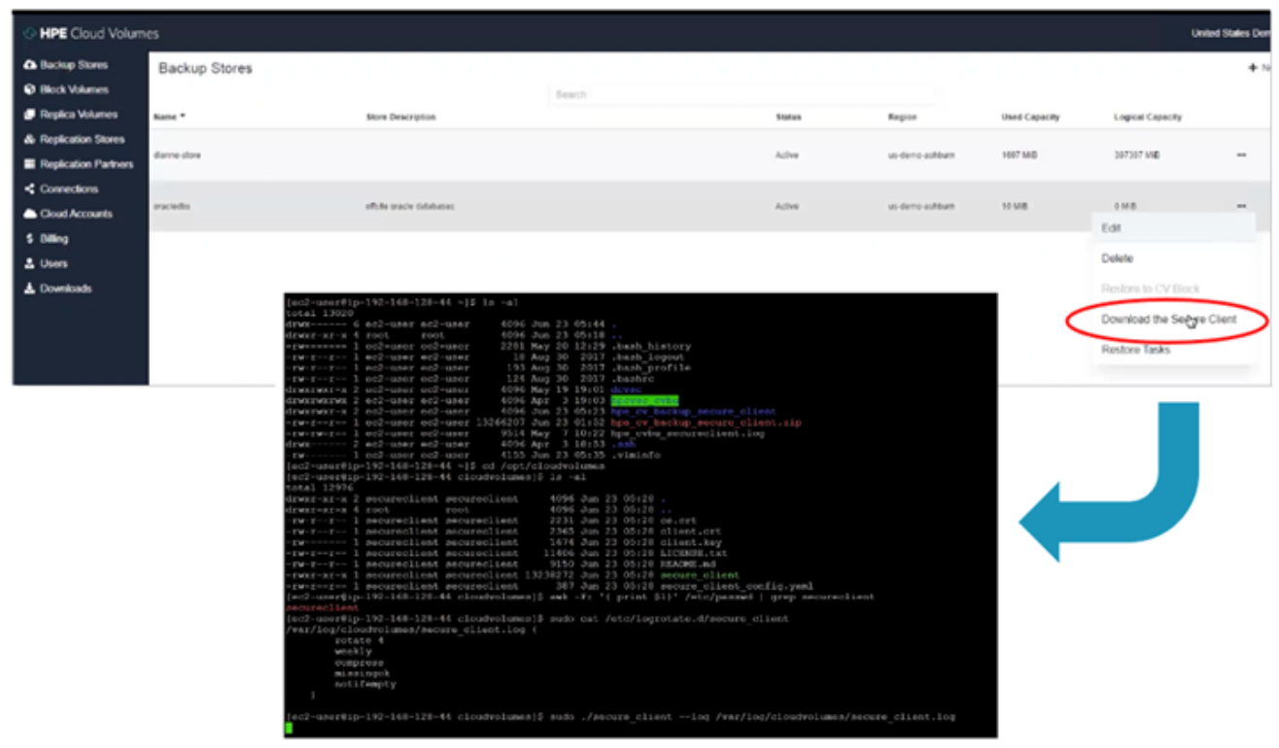
Task: Click the Replica Volumes sidebar icon
Action: [x=29, y=115]
